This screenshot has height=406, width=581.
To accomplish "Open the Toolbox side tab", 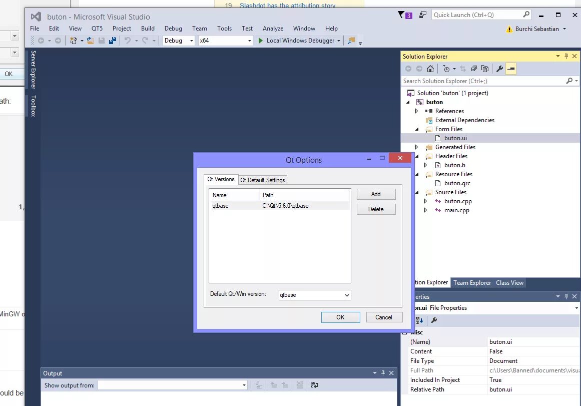I will (x=34, y=106).
